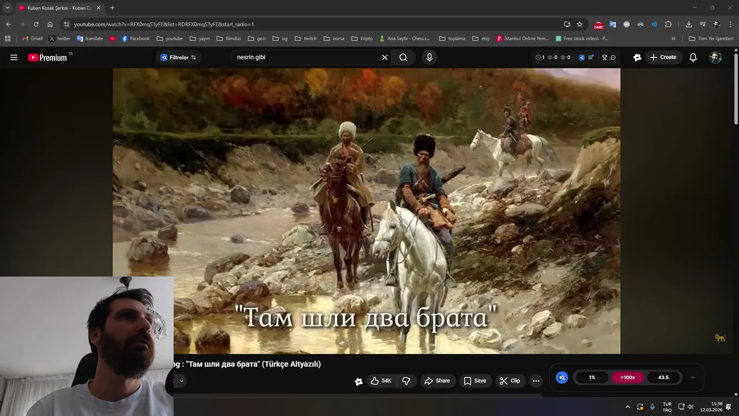Bookmark this page with the star
Image resolution: width=739 pixels, height=416 pixels.
point(580,24)
